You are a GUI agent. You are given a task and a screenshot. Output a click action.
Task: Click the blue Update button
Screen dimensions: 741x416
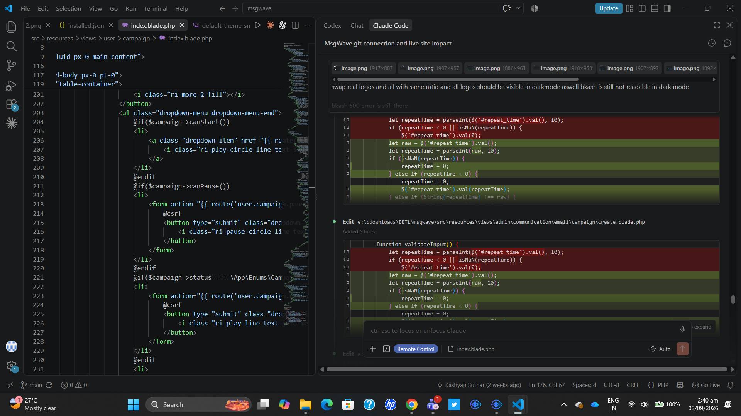pos(608,8)
